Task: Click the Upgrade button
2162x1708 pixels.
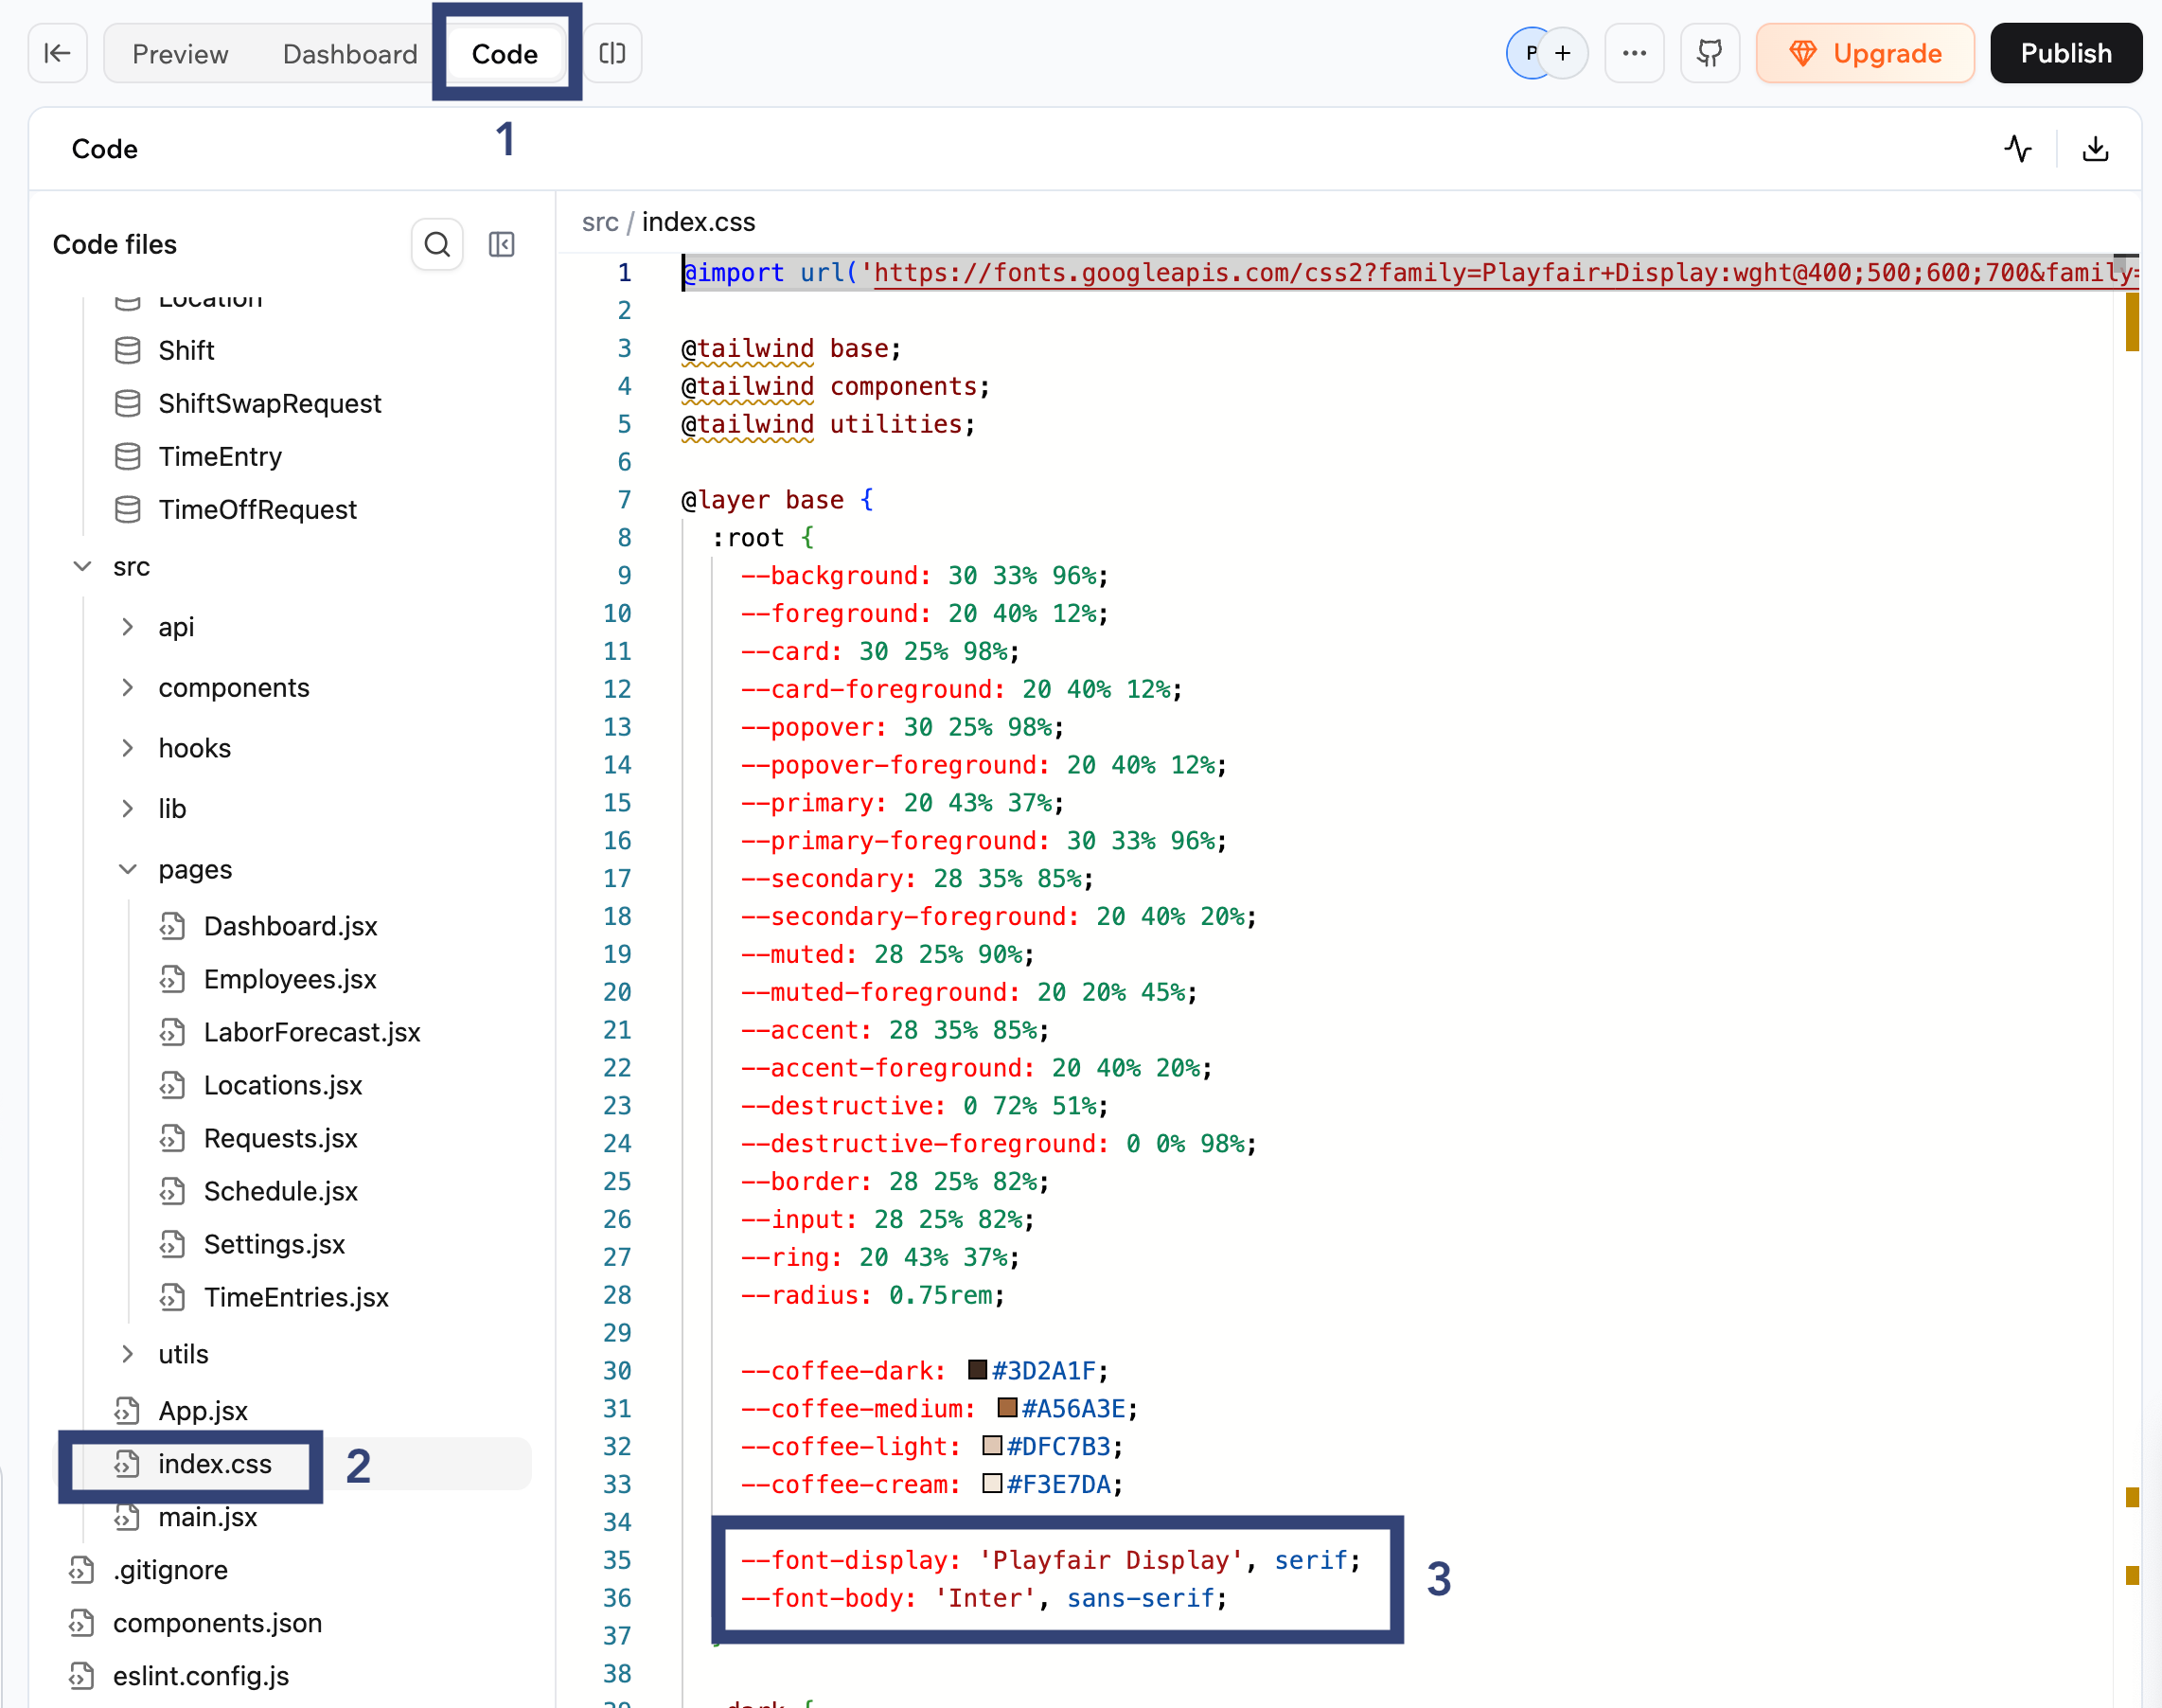Action: 1865,53
